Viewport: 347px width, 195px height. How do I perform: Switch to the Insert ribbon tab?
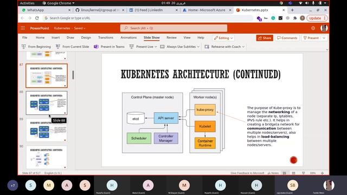coord(55,37)
